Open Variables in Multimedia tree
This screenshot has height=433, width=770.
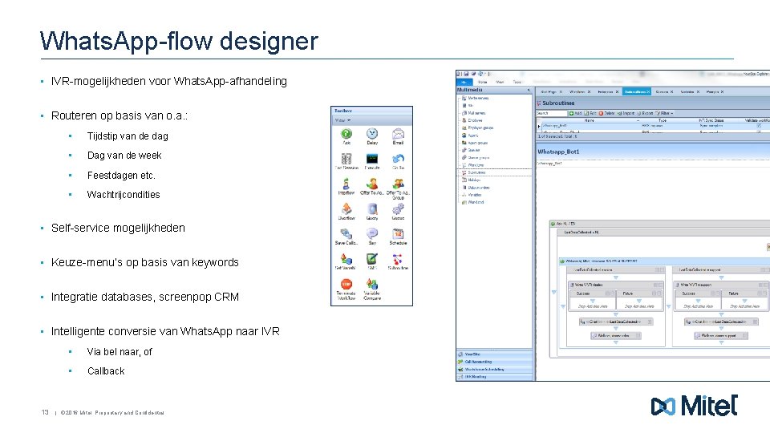(472, 195)
